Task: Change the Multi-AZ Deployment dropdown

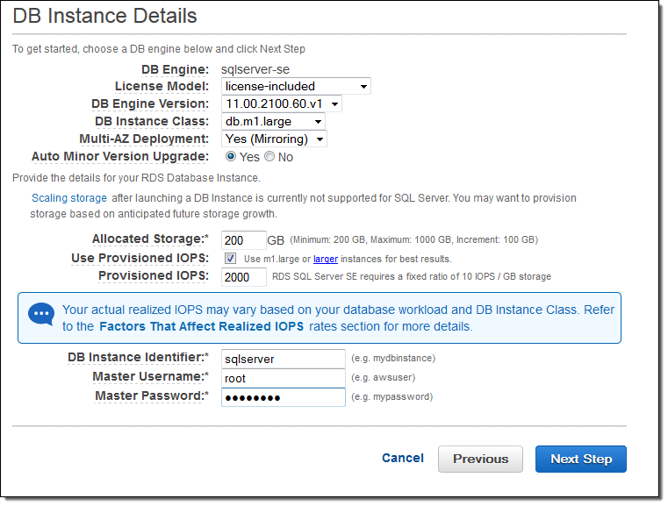Action: click(274, 139)
